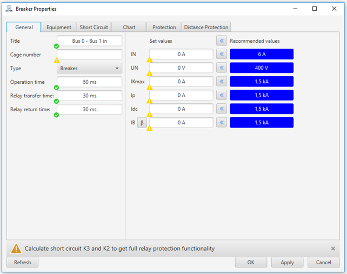Click warning icon under IN field
Image resolution: width=347 pixels, height=274 pixels.
[x=150, y=60]
